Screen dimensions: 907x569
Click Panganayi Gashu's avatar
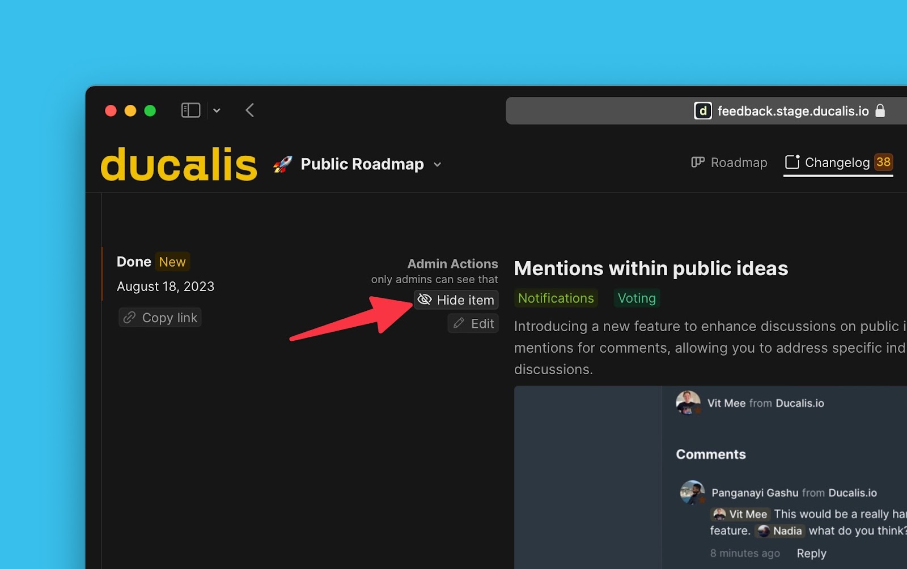tap(692, 493)
